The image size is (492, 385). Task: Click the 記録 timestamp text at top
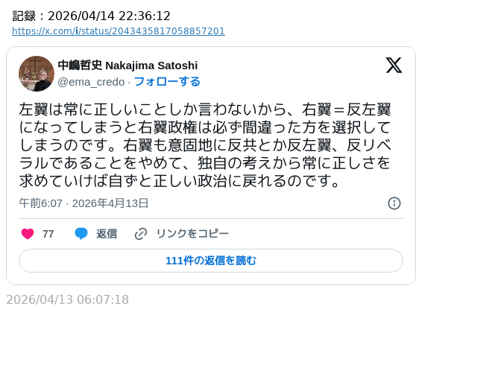(92, 16)
